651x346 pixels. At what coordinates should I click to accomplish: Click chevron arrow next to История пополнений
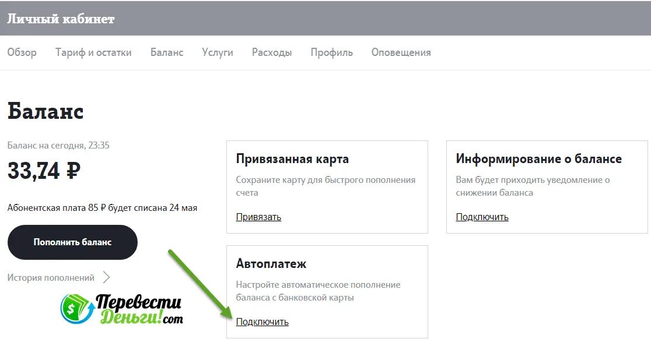(x=106, y=277)
